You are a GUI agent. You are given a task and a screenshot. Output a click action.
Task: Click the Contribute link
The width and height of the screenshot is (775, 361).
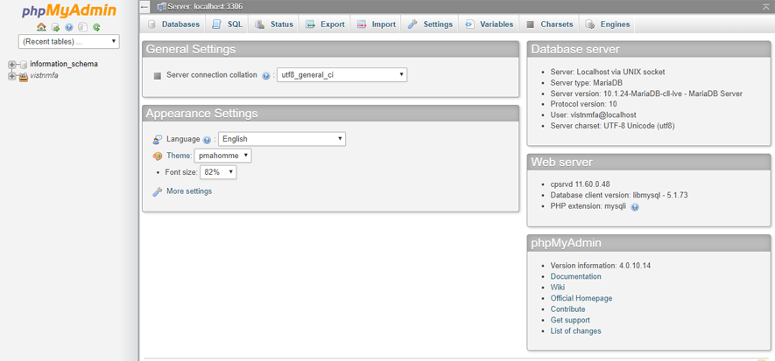tap(568, 309)
